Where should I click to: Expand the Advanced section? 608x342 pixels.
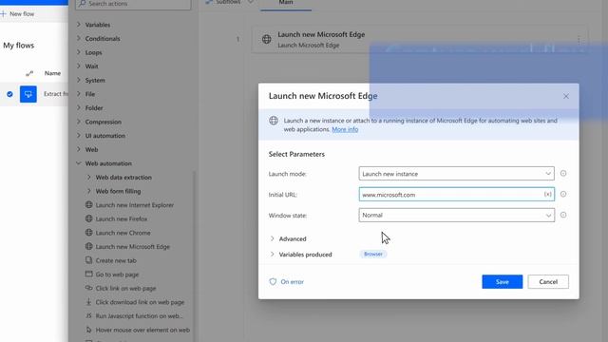point(288,238)
